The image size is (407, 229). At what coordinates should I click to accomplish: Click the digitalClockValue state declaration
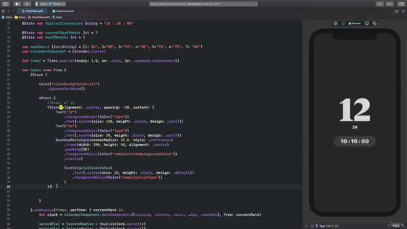(x=78, y=24)
